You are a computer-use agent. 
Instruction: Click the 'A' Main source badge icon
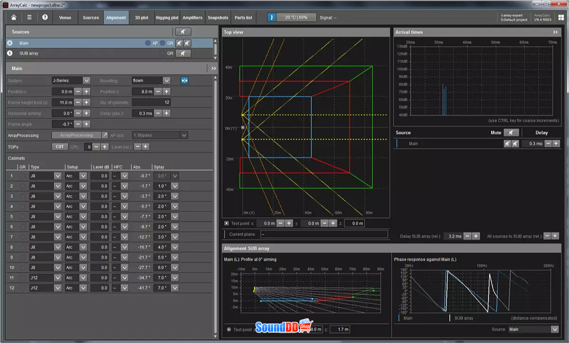click(10, 43)
